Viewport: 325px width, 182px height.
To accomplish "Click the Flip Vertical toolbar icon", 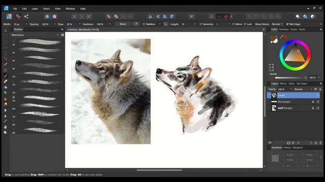I will pos(158,17).
